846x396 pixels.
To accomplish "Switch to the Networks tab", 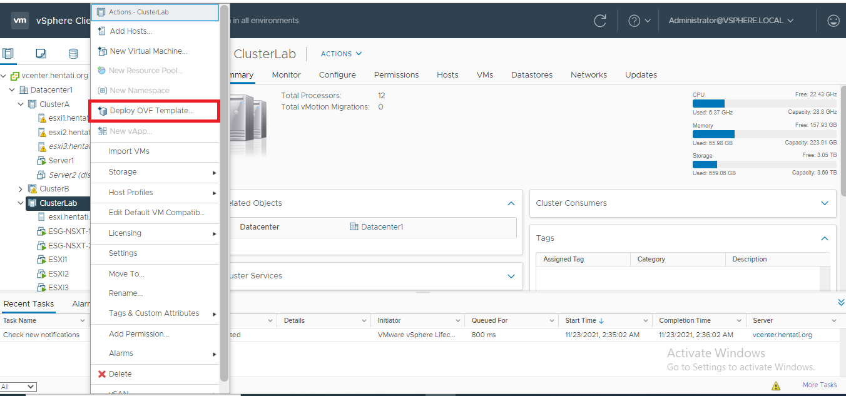I will pos(589,75).
